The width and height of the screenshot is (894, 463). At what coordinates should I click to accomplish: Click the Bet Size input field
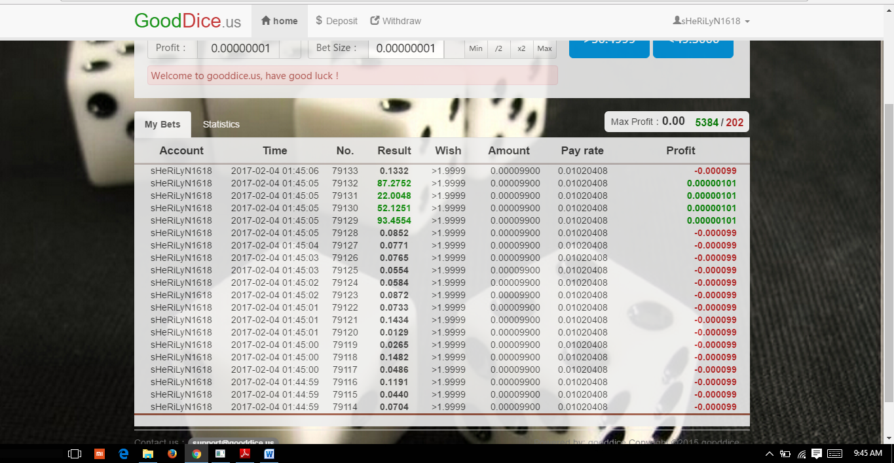click(x=406, y=48)
